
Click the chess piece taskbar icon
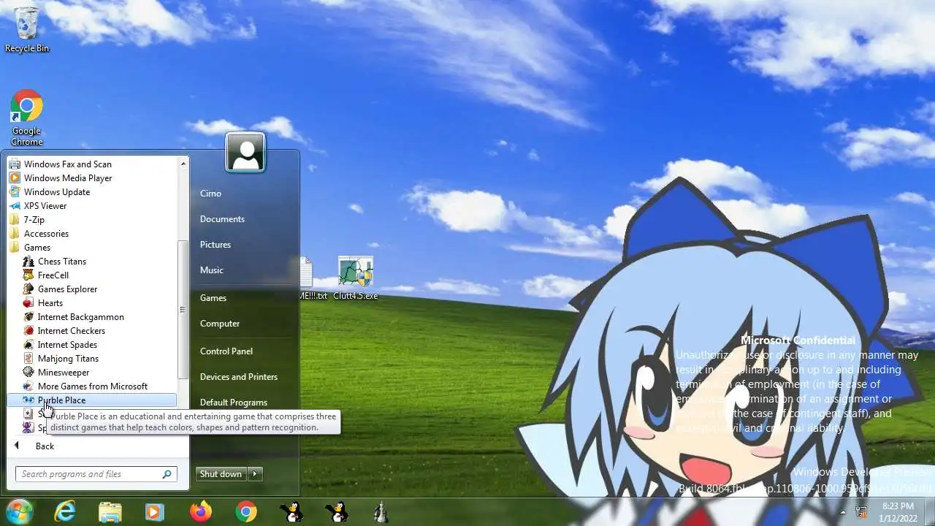coord(381,511)
